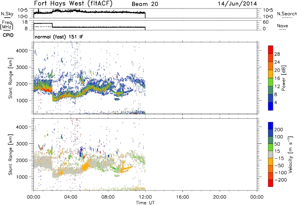Select the '16:00' time axis label
The width and height of the screenshot is (297, 205).
(182, 197)
